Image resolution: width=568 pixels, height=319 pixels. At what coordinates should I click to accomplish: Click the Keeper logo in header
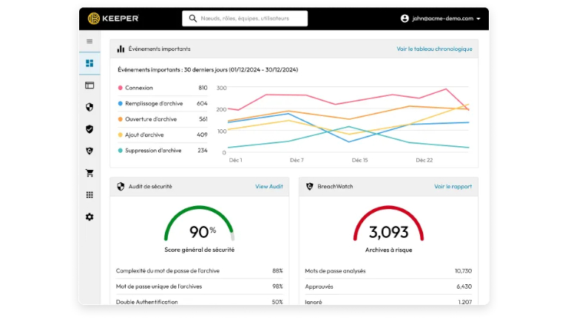click(113, 18)
